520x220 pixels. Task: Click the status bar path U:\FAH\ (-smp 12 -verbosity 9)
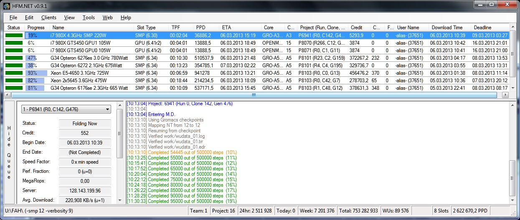click(x=38, y=211)
